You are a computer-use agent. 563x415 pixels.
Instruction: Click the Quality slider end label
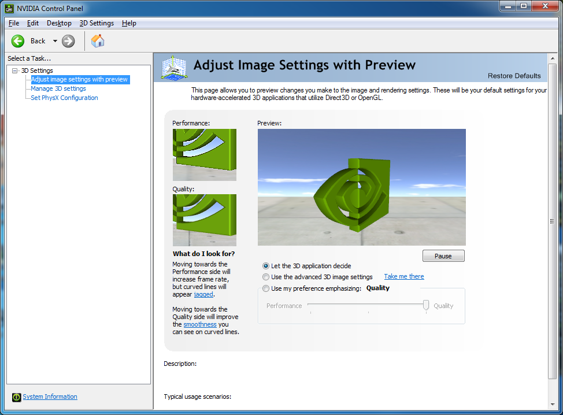[x=443, y=306]
